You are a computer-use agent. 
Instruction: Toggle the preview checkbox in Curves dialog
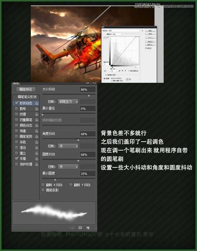[146, 48]
